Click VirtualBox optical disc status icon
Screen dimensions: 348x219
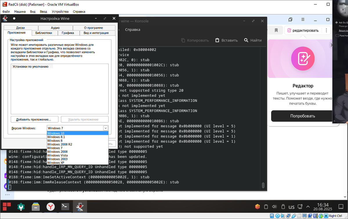point(278,216)
